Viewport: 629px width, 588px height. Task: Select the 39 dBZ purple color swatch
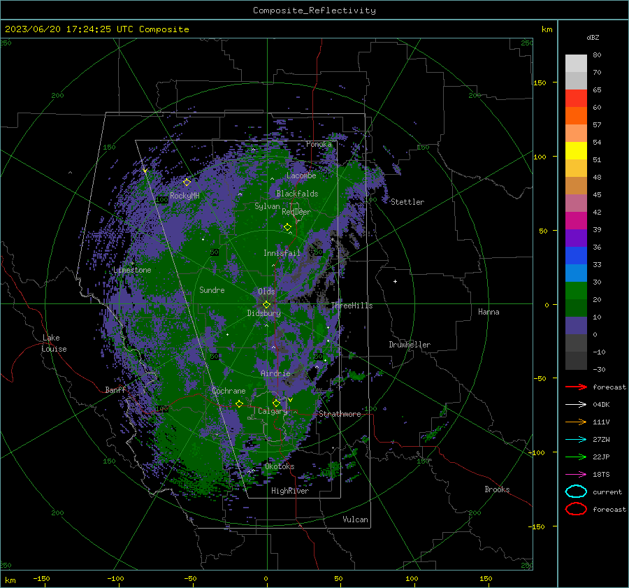[576, 238]
